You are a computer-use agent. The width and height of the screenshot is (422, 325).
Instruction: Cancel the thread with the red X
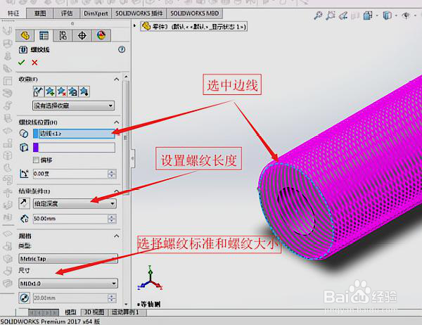tap(34, 63)
